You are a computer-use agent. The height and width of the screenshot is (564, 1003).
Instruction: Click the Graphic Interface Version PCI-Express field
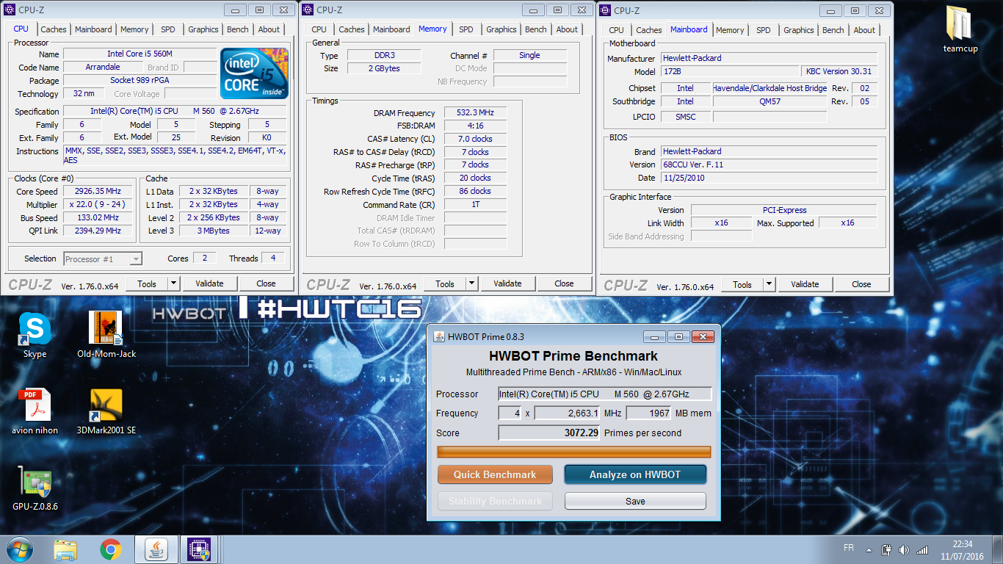[784, 210]
